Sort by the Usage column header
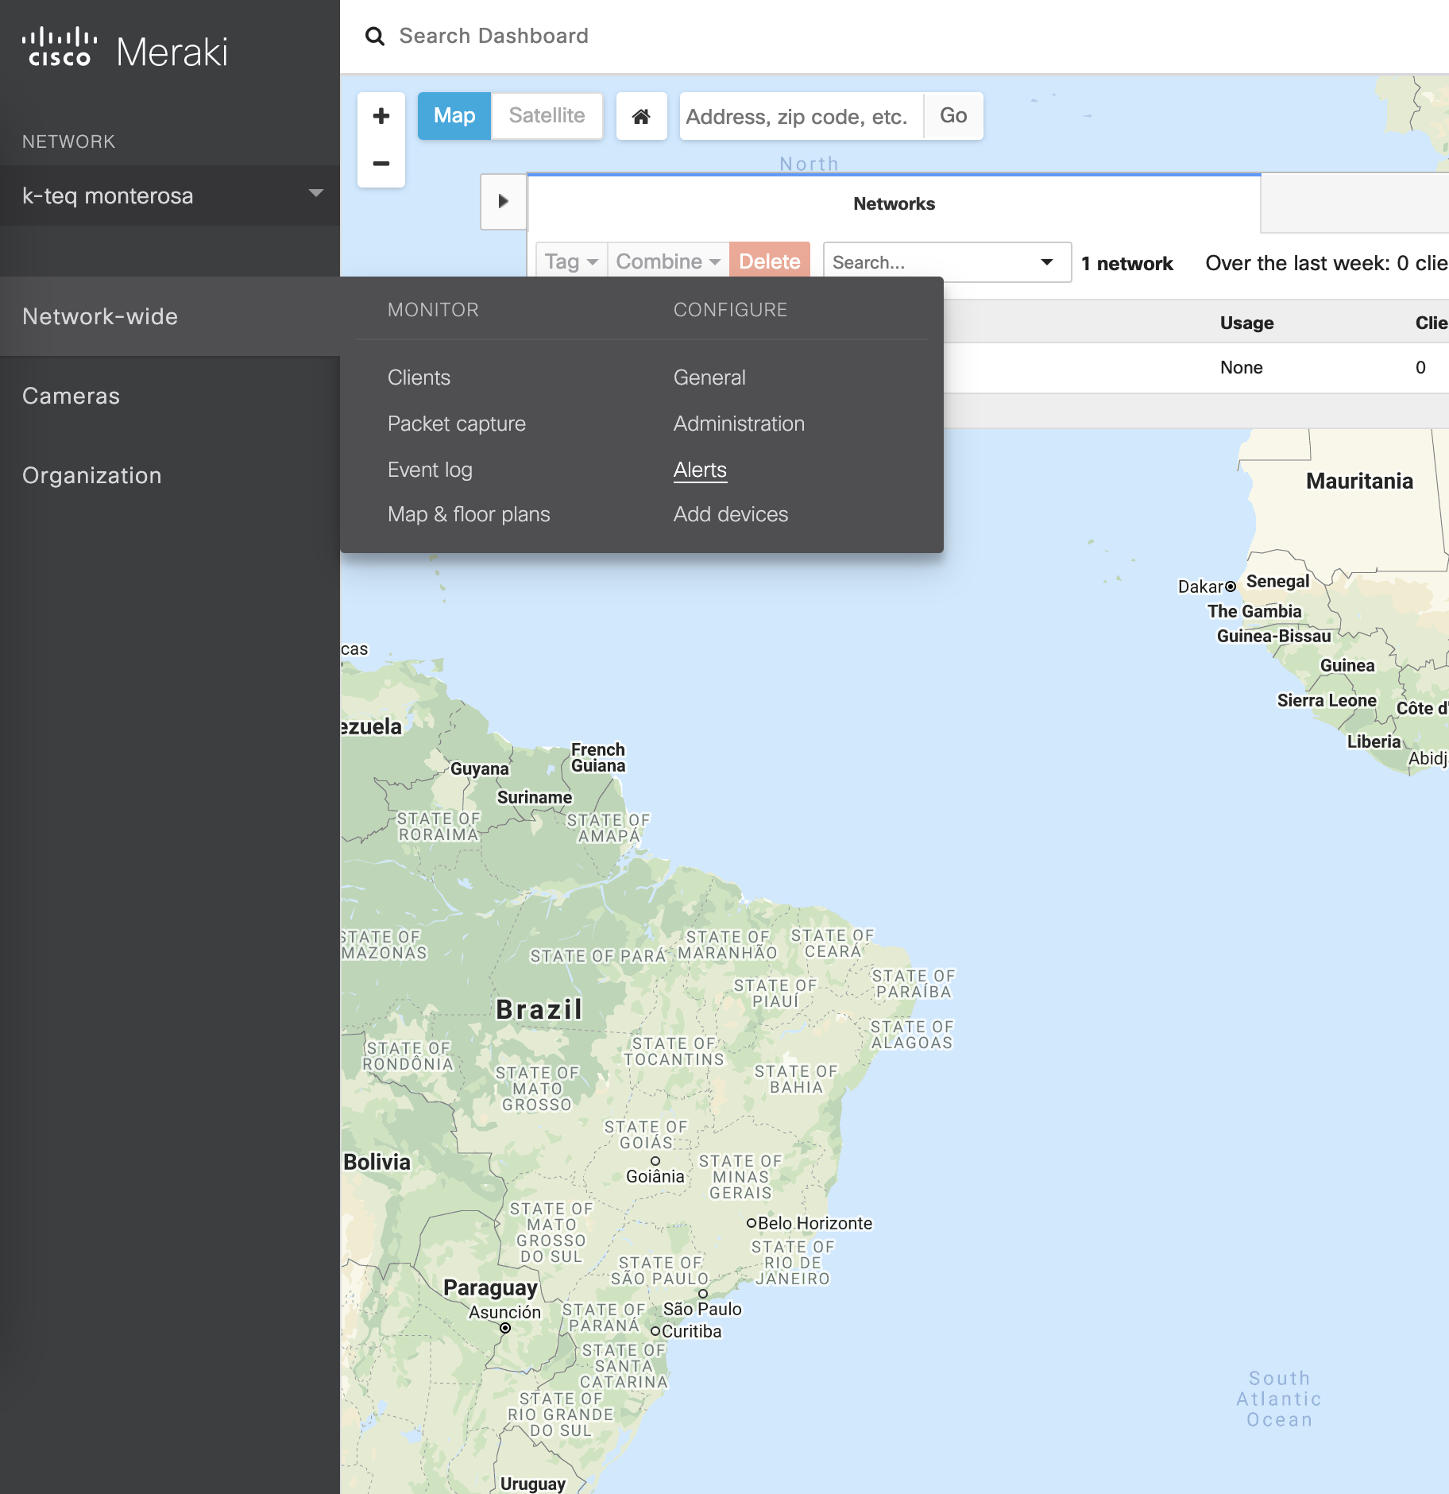 [x=1246, y=323]
